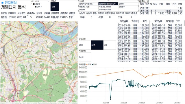Select the 37분 여의도역 cell
185x104 pixels.
(120, 17)
